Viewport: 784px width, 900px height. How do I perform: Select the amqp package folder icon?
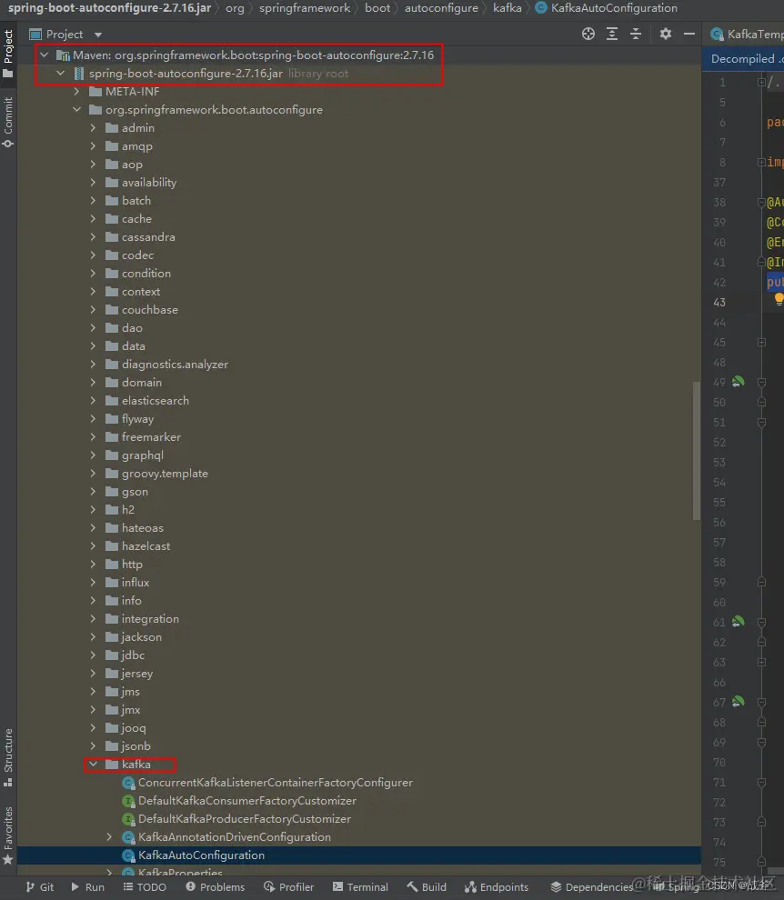coord(112,145)
